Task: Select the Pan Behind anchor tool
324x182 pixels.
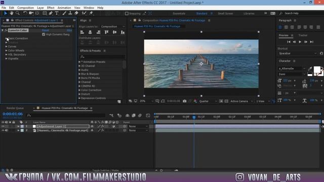Action: [37, 13]
